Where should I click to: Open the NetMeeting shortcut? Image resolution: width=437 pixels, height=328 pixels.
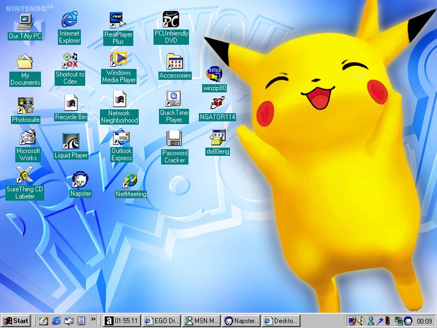tap(131, 180)
